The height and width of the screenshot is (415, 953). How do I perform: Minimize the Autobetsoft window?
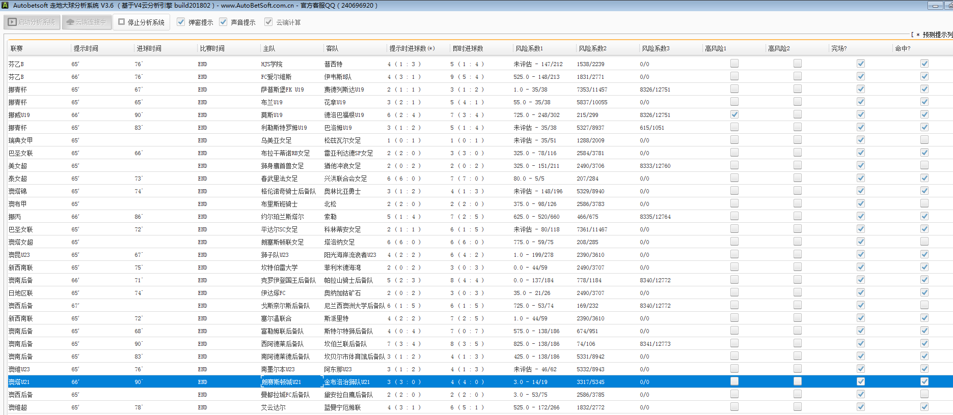tap(935, 6)
